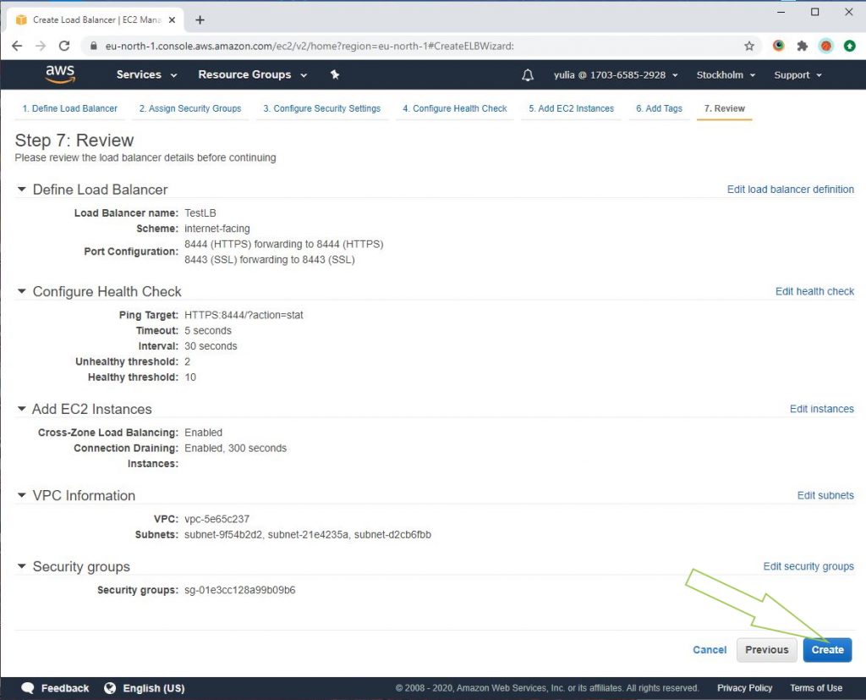Open the Privacy Policy link
This screenshot has height=700, width=866.
744,688
